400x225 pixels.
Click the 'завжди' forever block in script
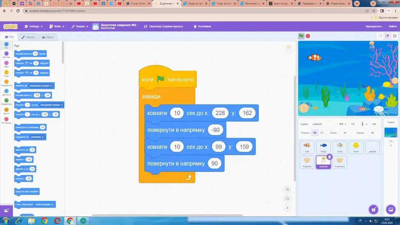[x=151, y=97]
